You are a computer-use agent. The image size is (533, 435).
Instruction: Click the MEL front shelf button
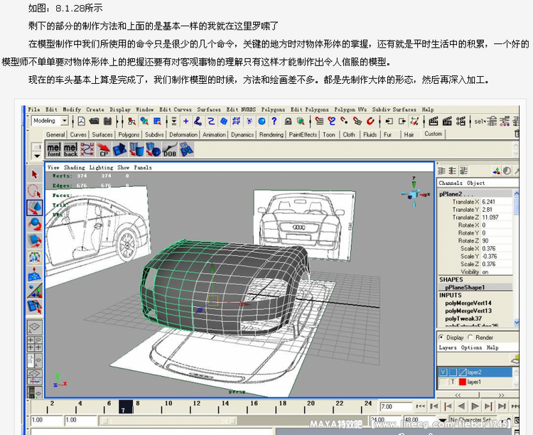click(x=54, y=149)
